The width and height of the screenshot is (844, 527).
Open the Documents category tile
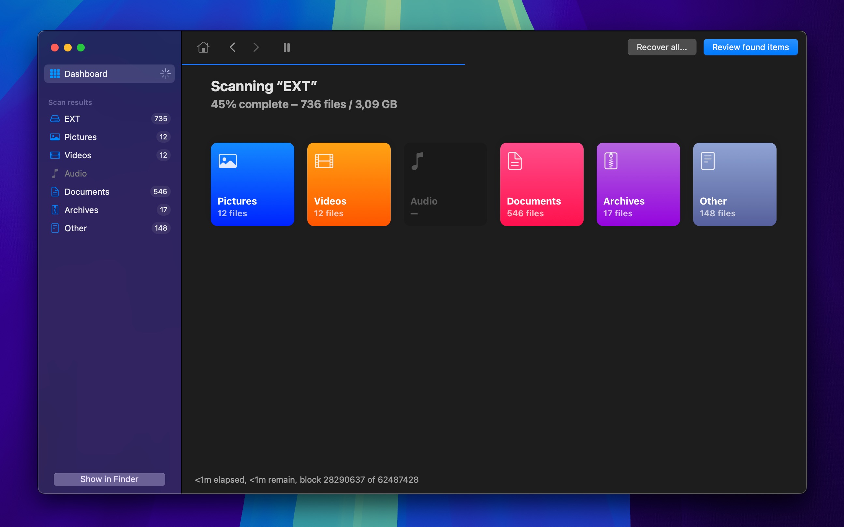pyautogui.click(x=541, y=184)
